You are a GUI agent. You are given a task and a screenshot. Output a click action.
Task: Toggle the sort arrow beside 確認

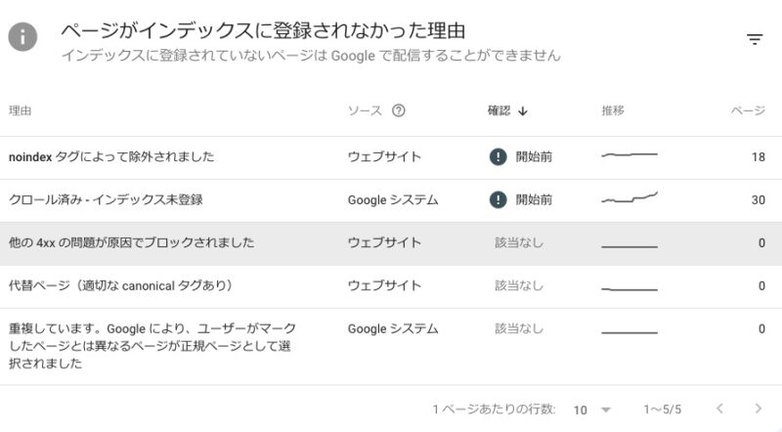522,110
